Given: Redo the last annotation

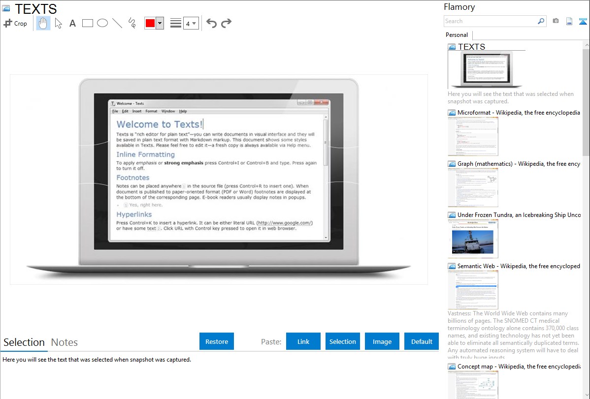Looking at the screenshot, I should [226, 23].
